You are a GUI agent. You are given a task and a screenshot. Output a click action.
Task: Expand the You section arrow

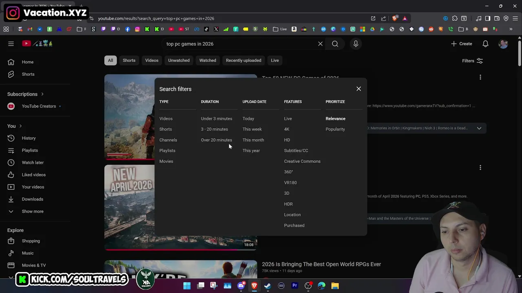(x=20, y=126)
